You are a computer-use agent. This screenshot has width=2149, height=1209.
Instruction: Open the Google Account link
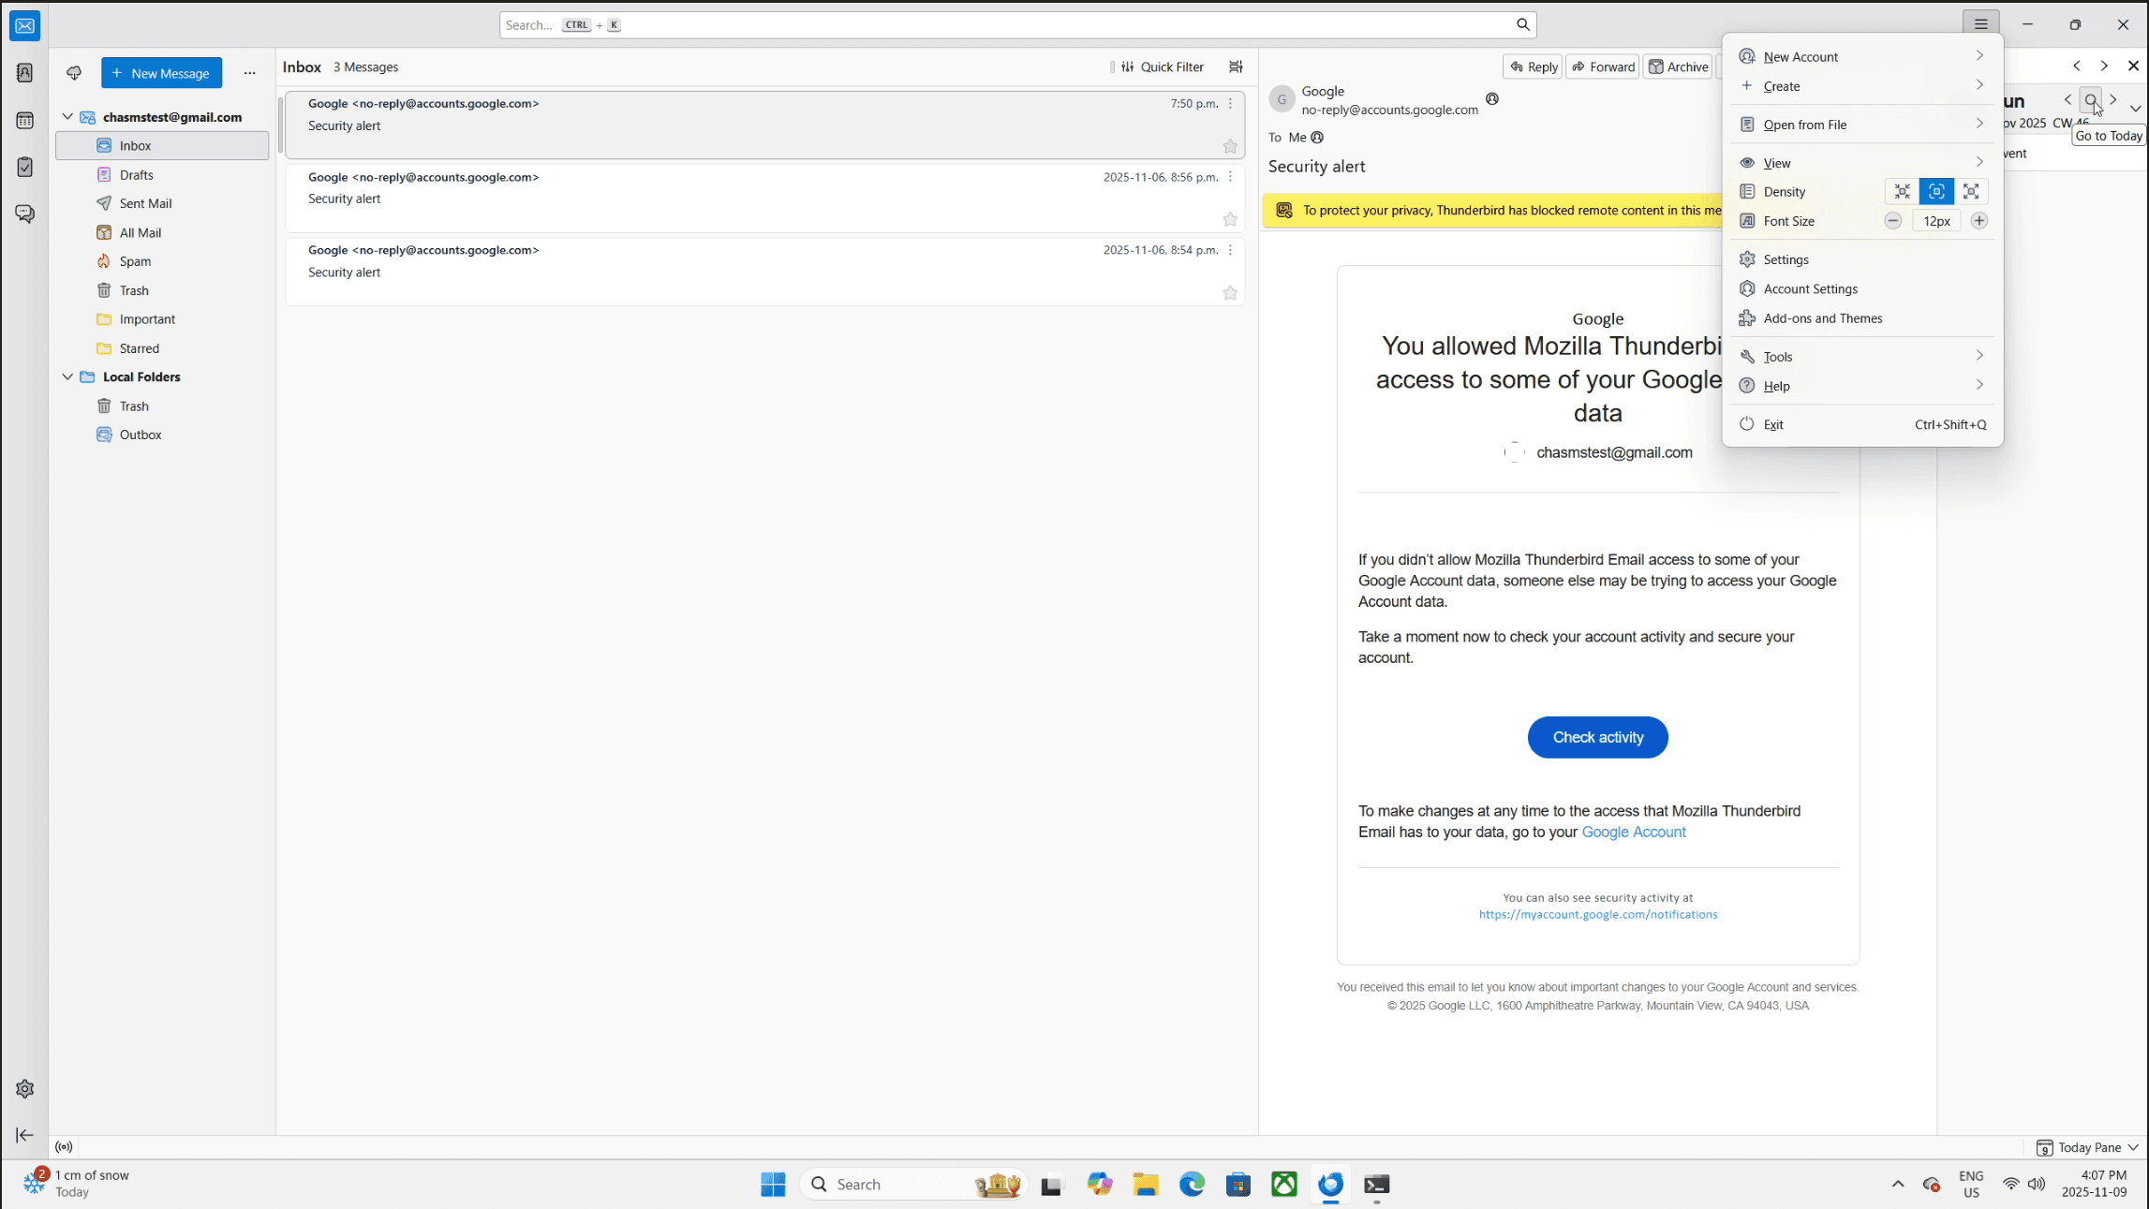point(1633,832)
